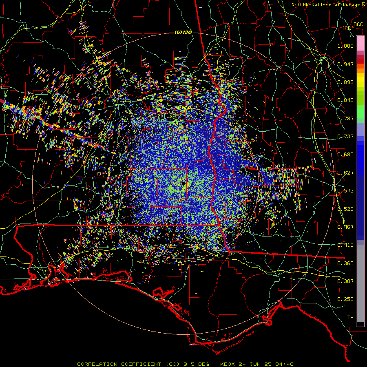Screen dimensions: 367x367
Task: Click the black radar site dot at center
Action: (183, 183)
